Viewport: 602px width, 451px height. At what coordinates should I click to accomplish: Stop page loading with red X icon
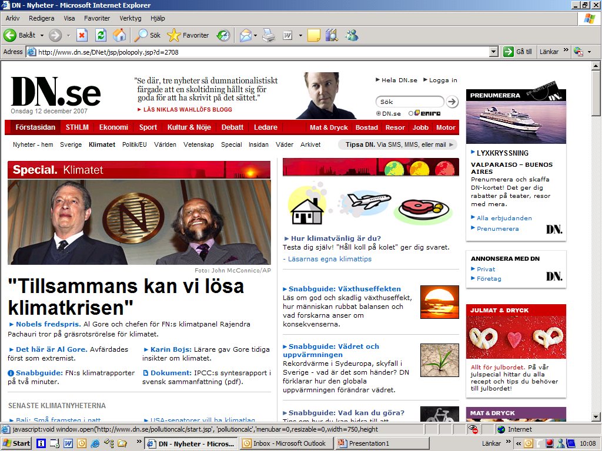(x=82, y=35)
